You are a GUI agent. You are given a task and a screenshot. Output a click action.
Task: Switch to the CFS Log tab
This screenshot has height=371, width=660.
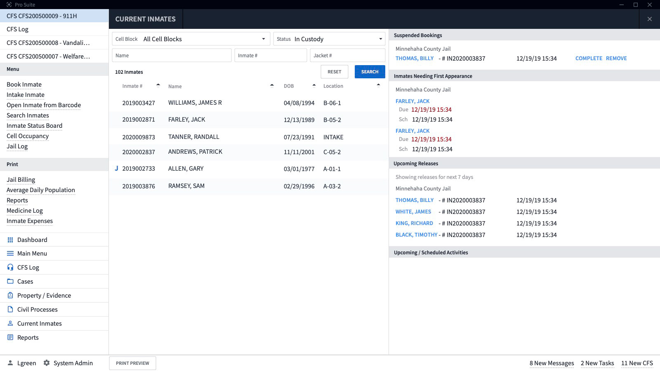tap(54, 29)
